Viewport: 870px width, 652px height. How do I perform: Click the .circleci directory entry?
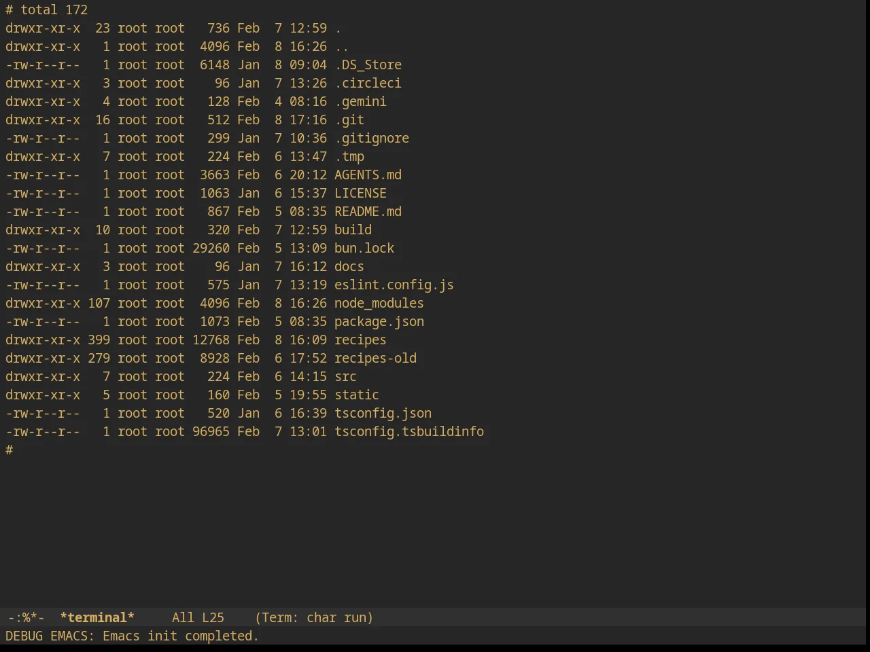click(368, 83)
